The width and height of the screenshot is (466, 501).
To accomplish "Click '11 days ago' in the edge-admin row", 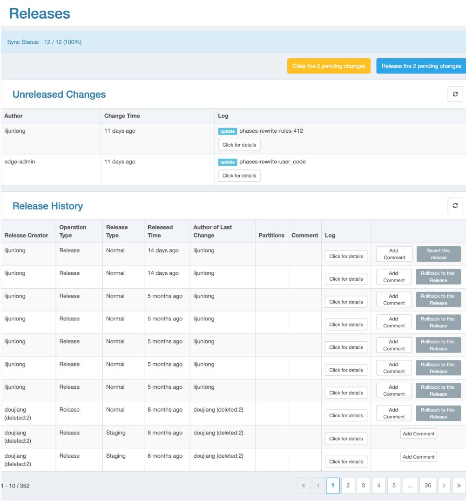I will [120, 162].
